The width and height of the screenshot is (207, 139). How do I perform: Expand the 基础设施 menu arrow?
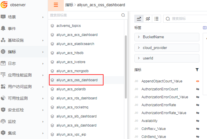coord(43,40)
